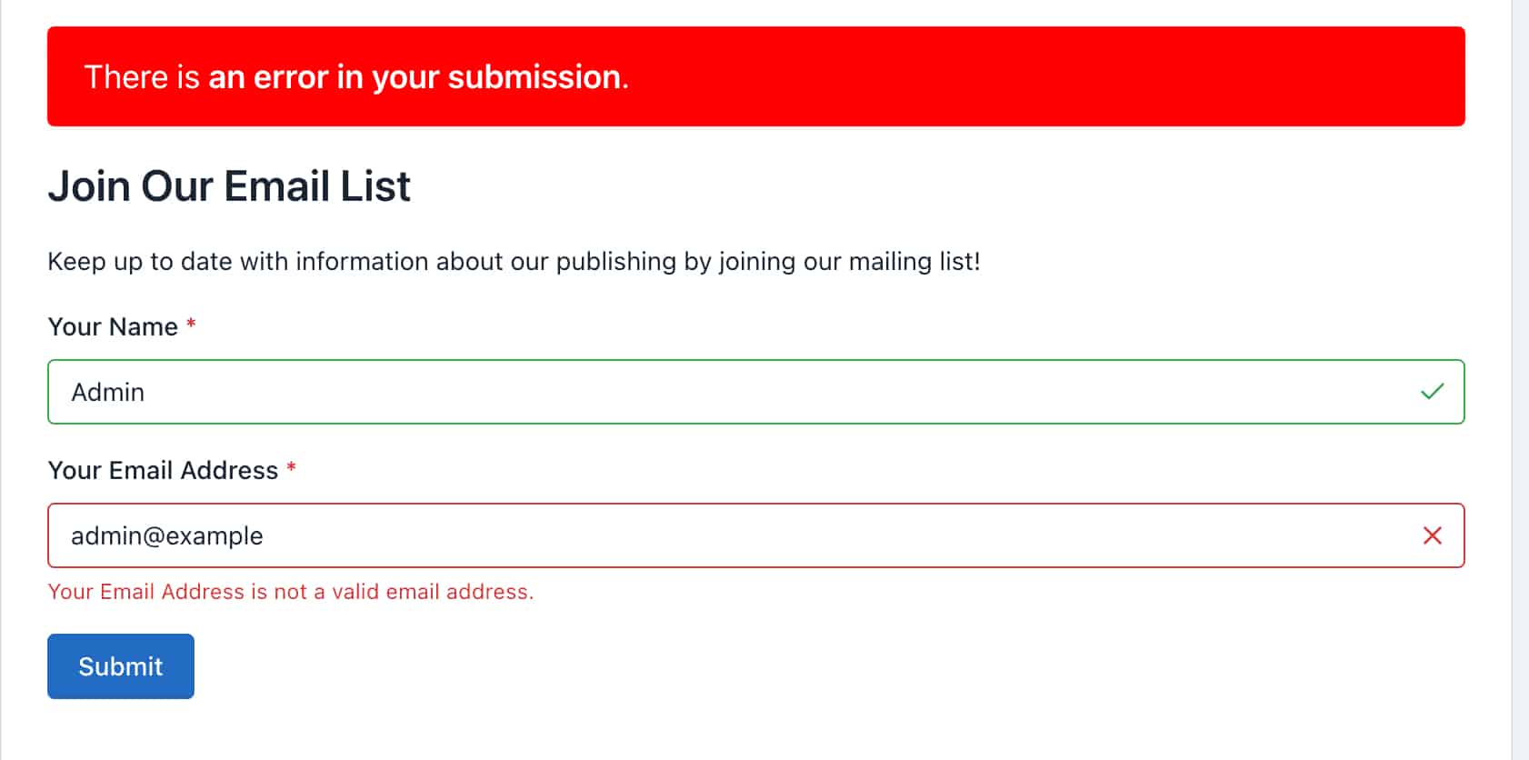The height and width of the screenshot is (760, 1529).
Task: Click the red X icon in the email field
Action: point(1432,536)
